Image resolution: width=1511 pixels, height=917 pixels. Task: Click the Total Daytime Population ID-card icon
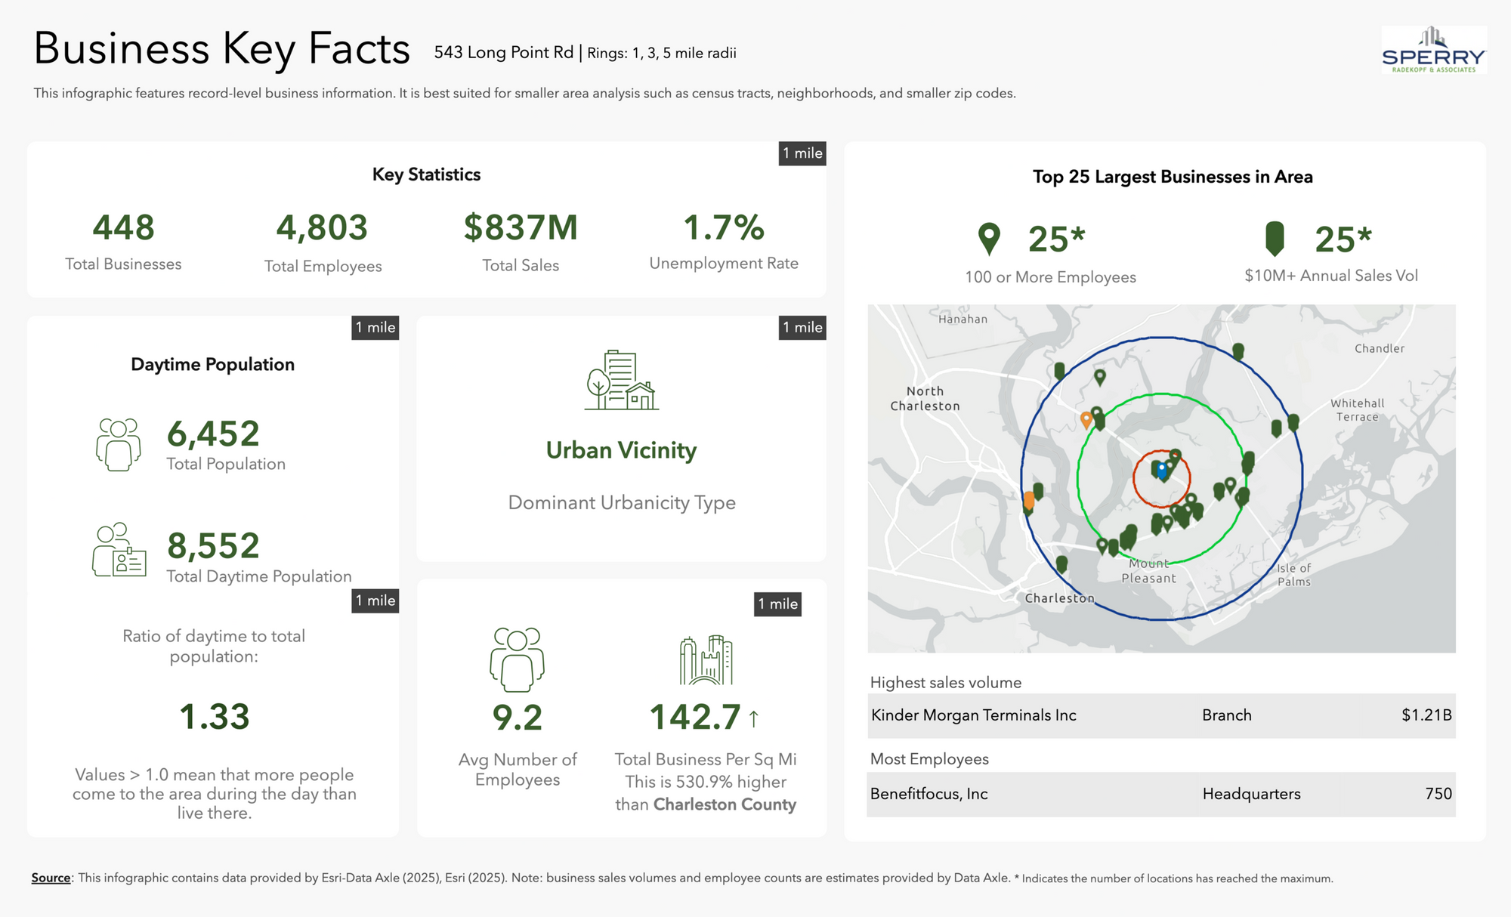point(119,550)
